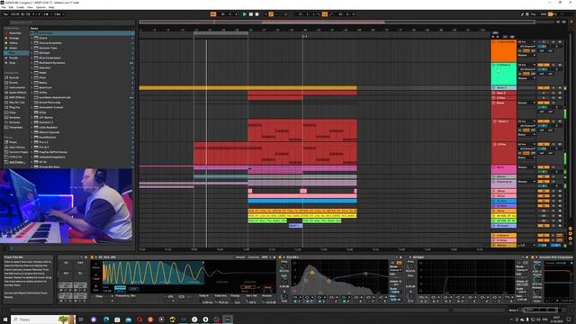Open the Windows Start menu

pos(4,319)
